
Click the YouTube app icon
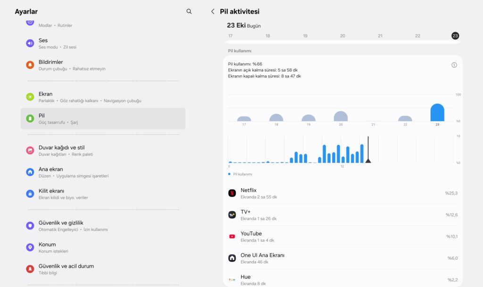pos(232,236)
